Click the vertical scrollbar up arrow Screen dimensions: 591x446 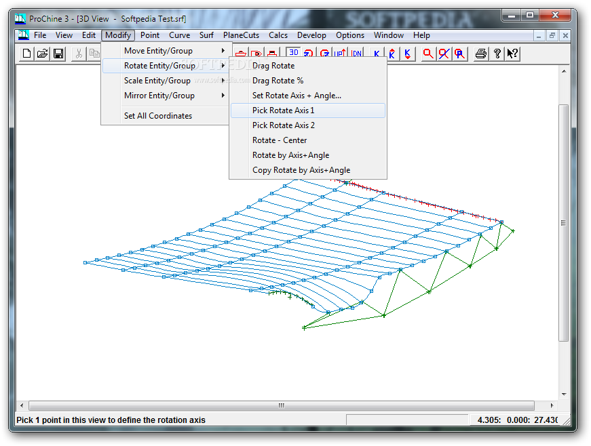(563, 71)
